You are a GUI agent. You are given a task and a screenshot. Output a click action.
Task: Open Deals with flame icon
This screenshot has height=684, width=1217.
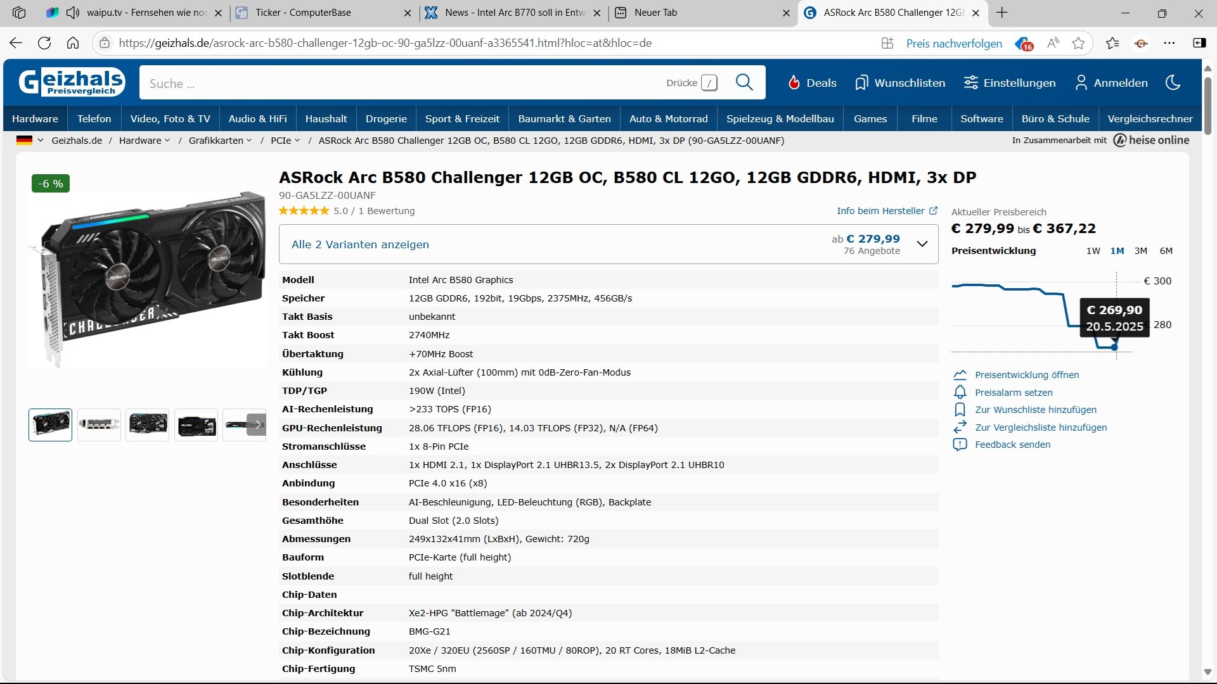(x=812, y=83)
